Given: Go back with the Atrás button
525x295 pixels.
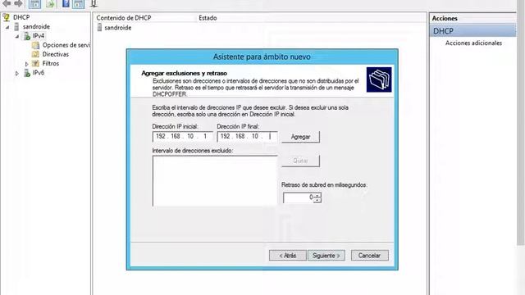Looking at the screenshot, I should 288,256.
